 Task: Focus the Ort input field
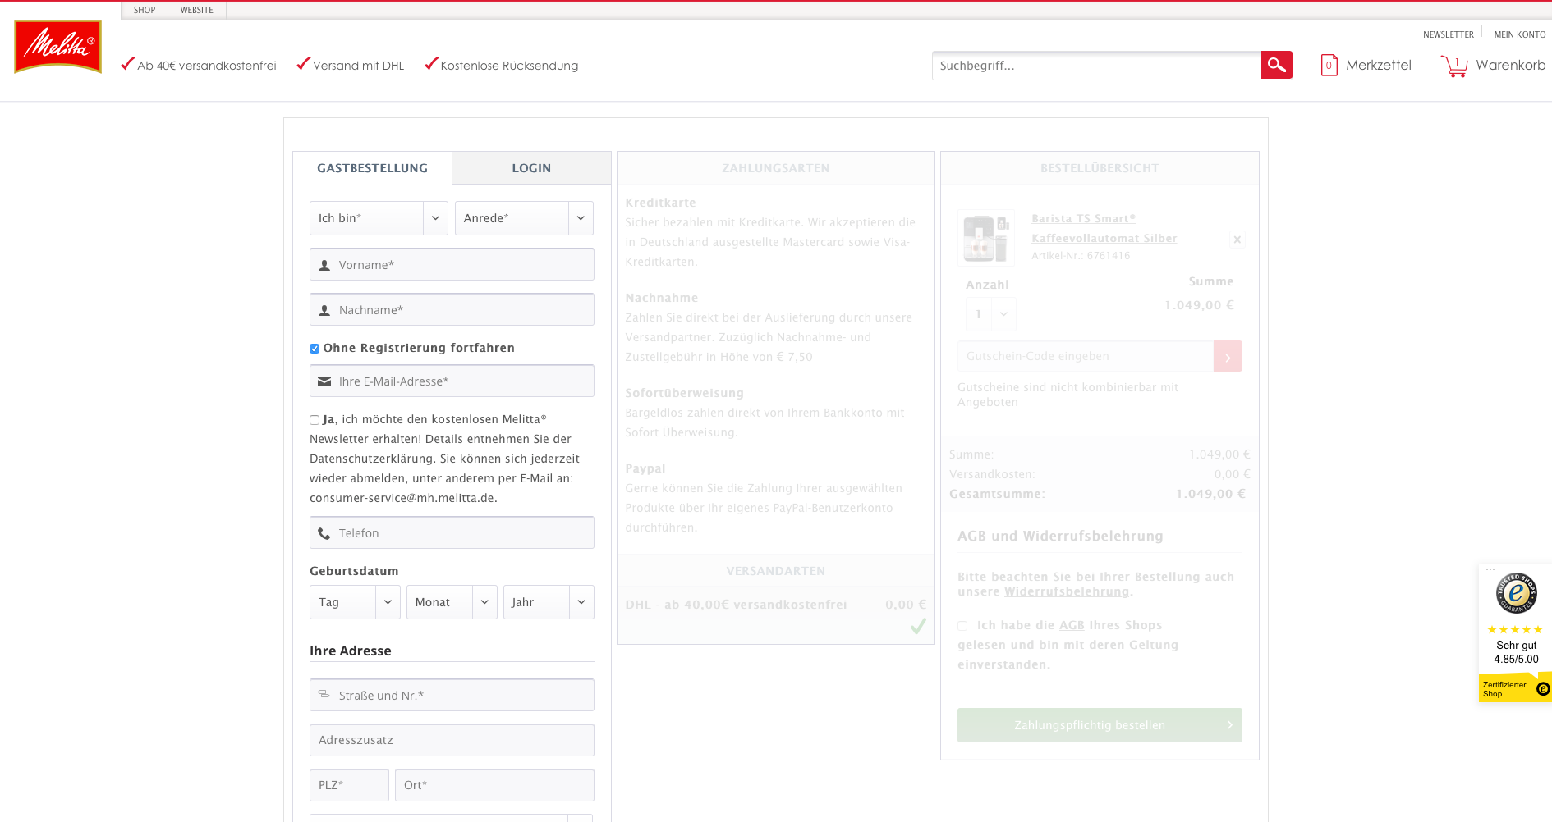(494, 785)
